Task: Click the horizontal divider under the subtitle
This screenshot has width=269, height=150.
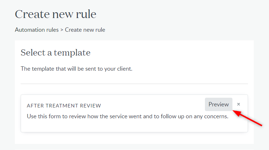Action: (134, 84)
